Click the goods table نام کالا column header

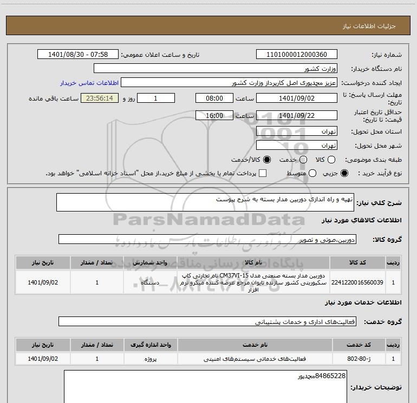click(x=253, y=262)
